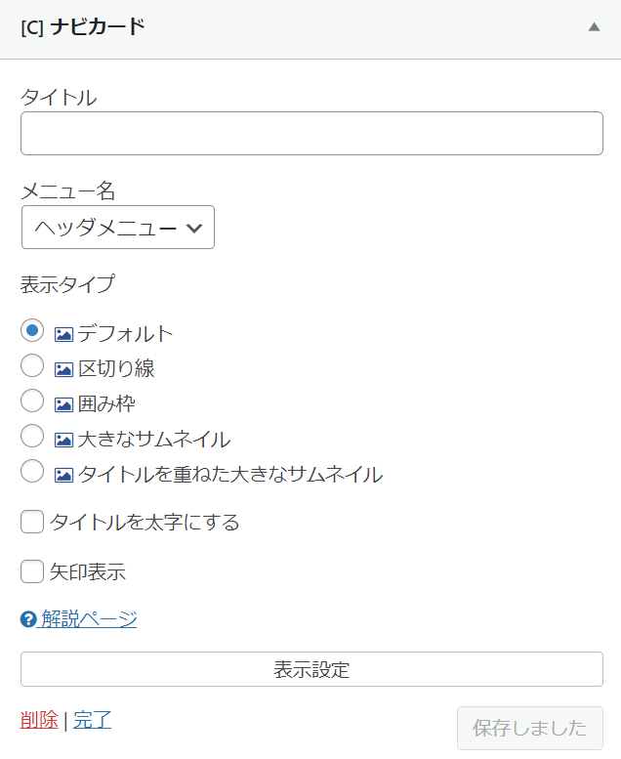The height and width of the screenshot is (759, 621).
Task: Click the image icon beside 囲み枠
Action: point(63,404)
